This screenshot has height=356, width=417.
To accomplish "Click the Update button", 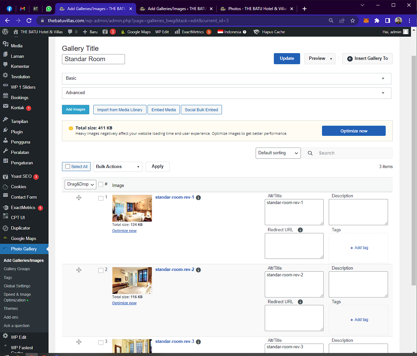I will click(287, 58).
